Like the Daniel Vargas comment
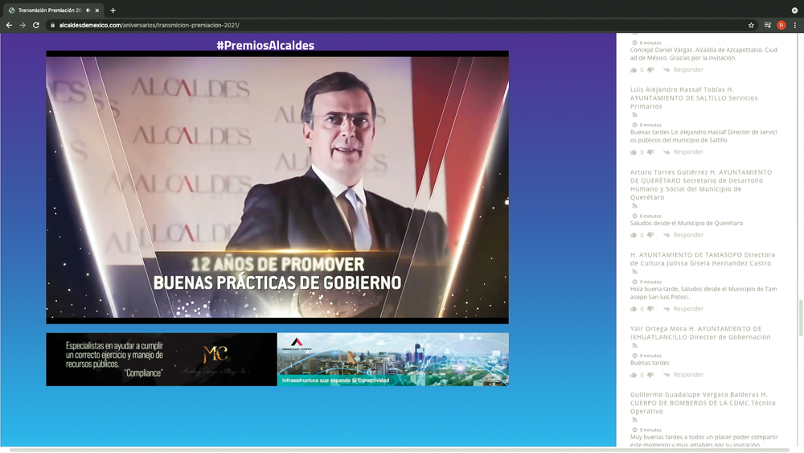The height and width of the screenshot is (453, 804). 634,70
